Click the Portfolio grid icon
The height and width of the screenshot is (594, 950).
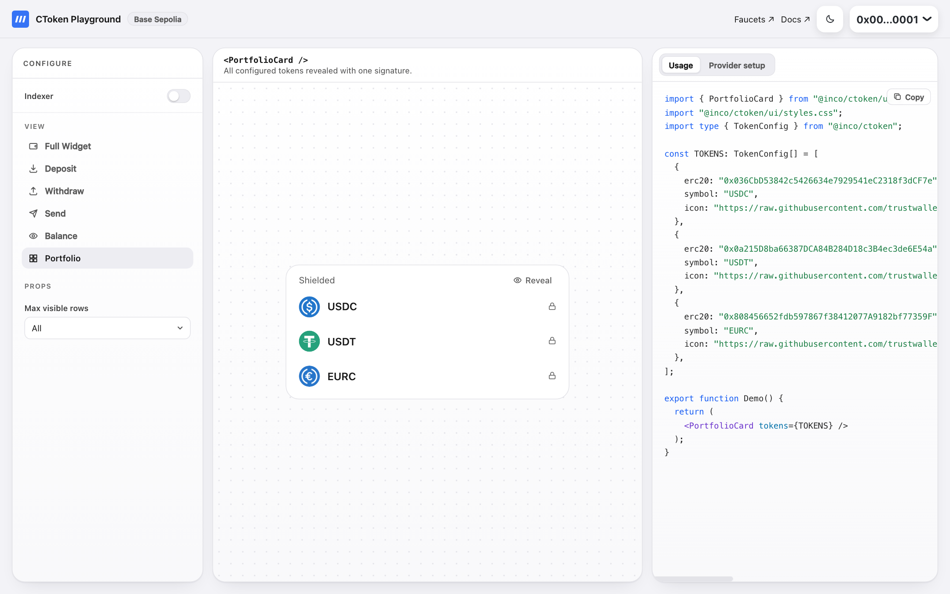click(33, 258)
